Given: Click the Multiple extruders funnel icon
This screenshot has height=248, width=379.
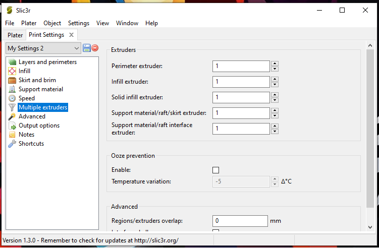Looking at the screenshot, I should pyautogui.click(x=12, y=107).
